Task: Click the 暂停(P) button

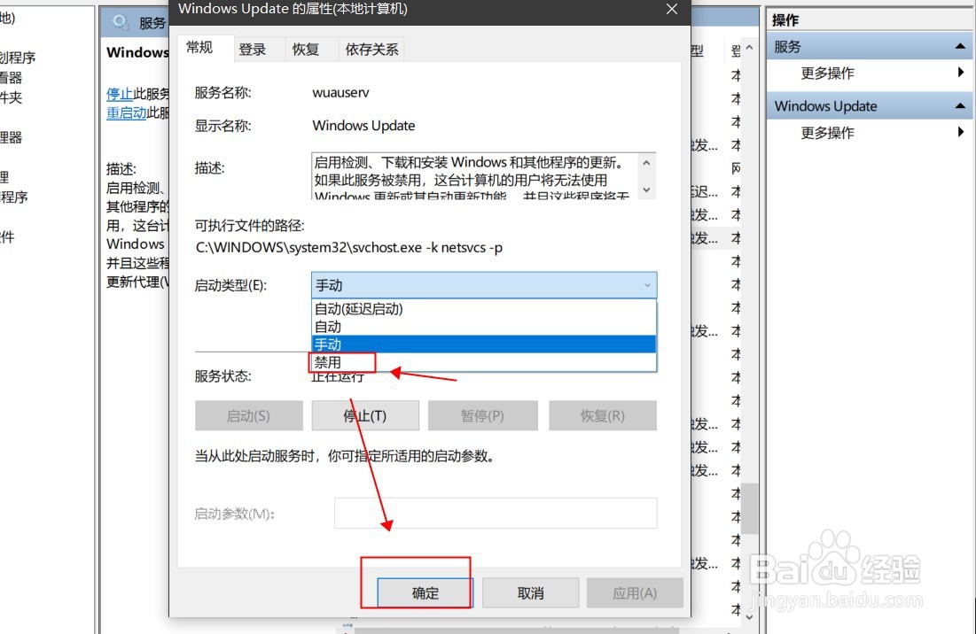Action: [482, 416]
